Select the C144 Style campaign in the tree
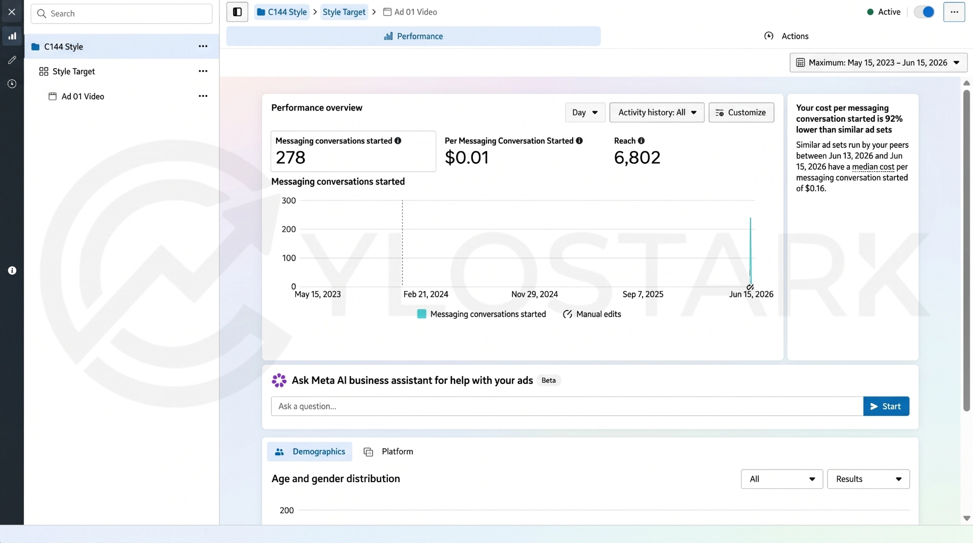Viewport: 973px width, 543px height. (x=122, y=46)
